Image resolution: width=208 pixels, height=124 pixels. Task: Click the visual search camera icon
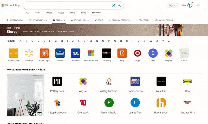point(113,5)
